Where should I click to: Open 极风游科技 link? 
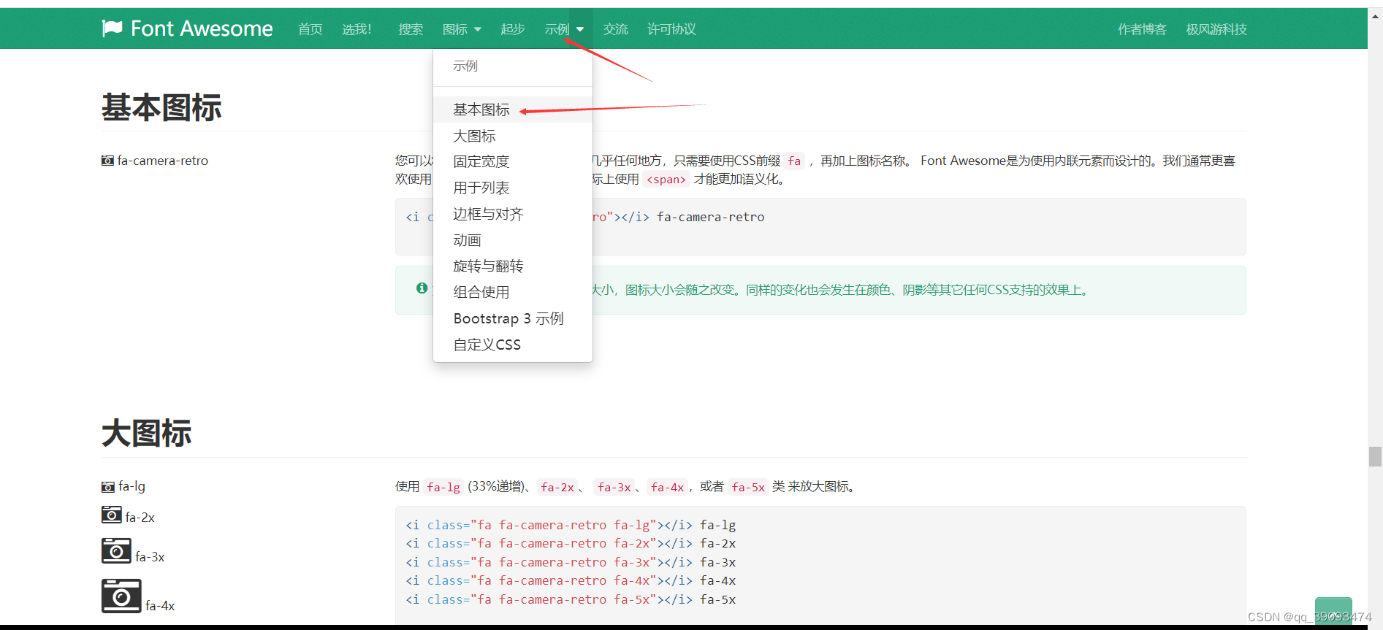1216,29
